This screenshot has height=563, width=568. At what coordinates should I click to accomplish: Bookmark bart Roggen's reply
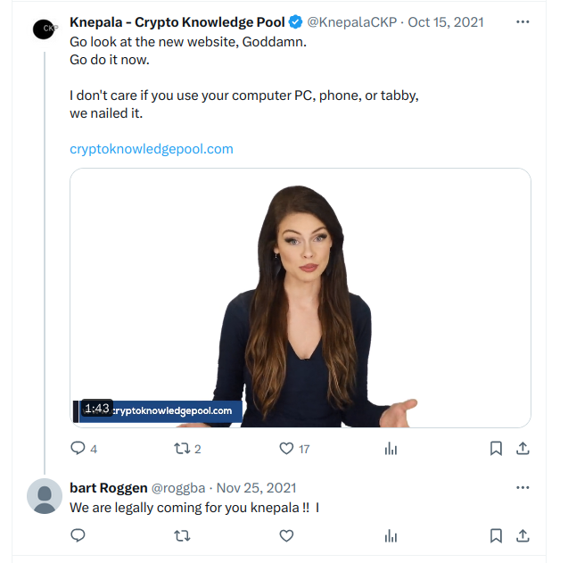tap(496, 536)
